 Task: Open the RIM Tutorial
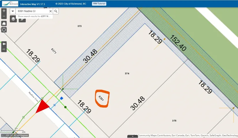click(x=99, y=4)
